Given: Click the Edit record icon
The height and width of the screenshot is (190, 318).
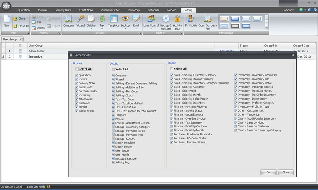Looking at the screenshot, I should click(34, 23).
